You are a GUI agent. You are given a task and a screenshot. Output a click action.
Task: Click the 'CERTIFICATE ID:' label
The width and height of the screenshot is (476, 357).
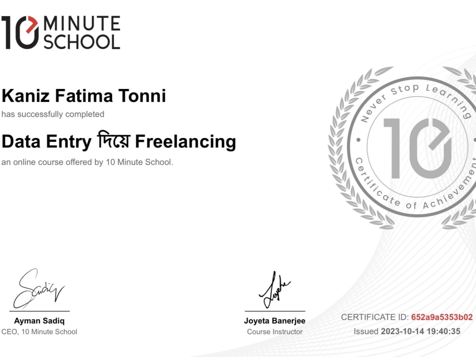click(x=375, y=317)
